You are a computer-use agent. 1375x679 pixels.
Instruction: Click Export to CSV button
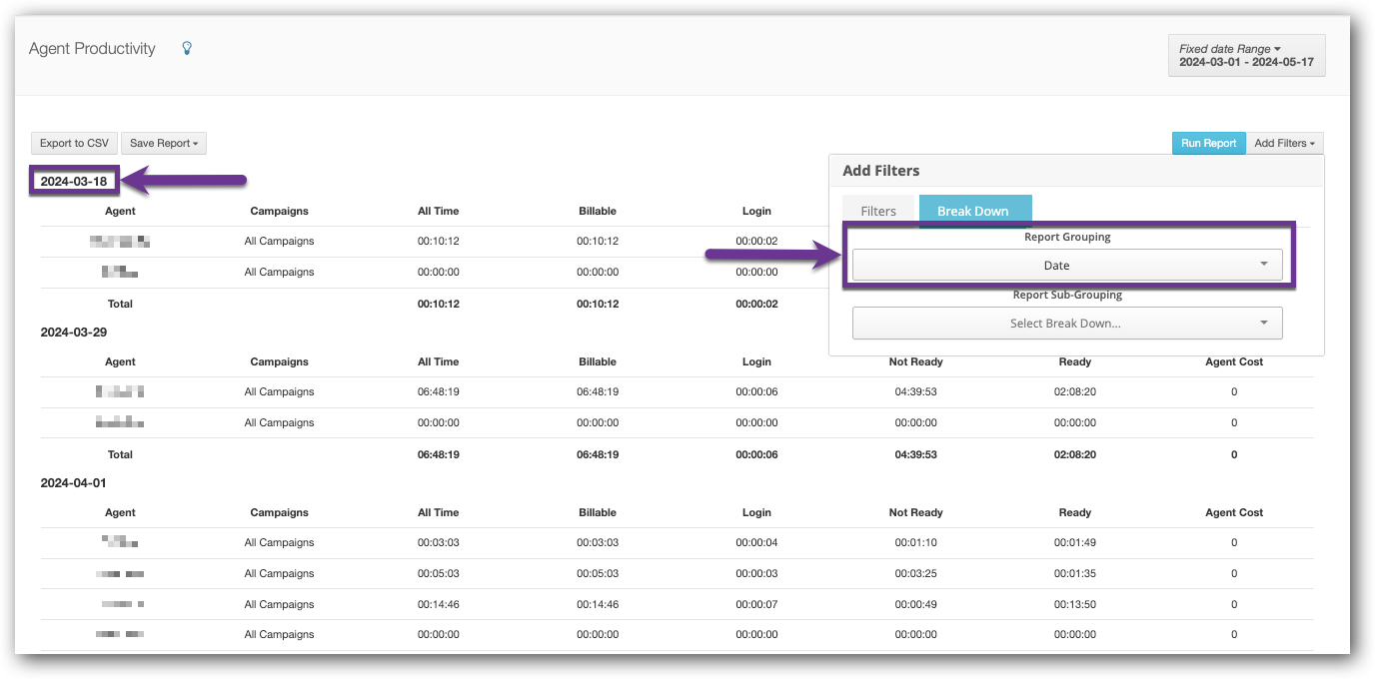coord(74,143)
